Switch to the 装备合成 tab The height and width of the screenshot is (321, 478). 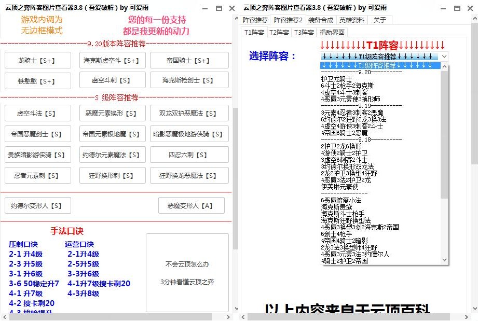(x=320, y=20)
